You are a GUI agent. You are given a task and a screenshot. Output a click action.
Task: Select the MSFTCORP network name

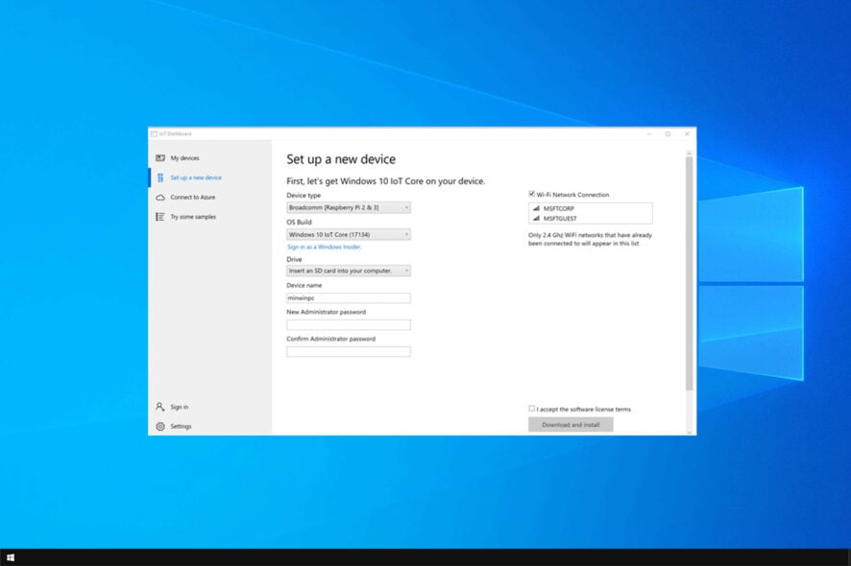(x=558, y=208)
